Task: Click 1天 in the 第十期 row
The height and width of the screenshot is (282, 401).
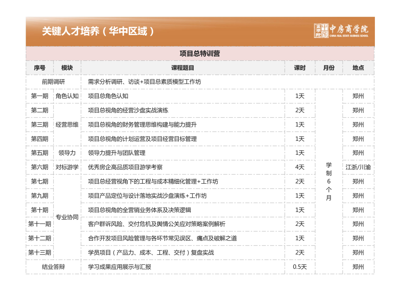Action: point(300,210)
